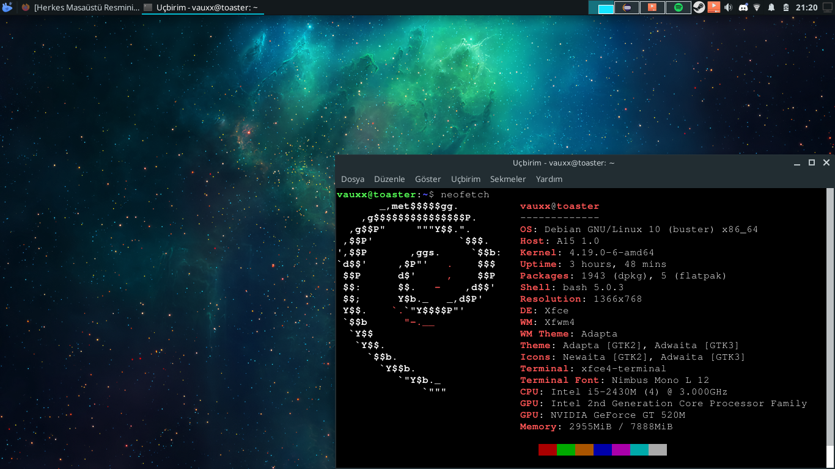Open the Göster menu in terminal

(428, 179)
